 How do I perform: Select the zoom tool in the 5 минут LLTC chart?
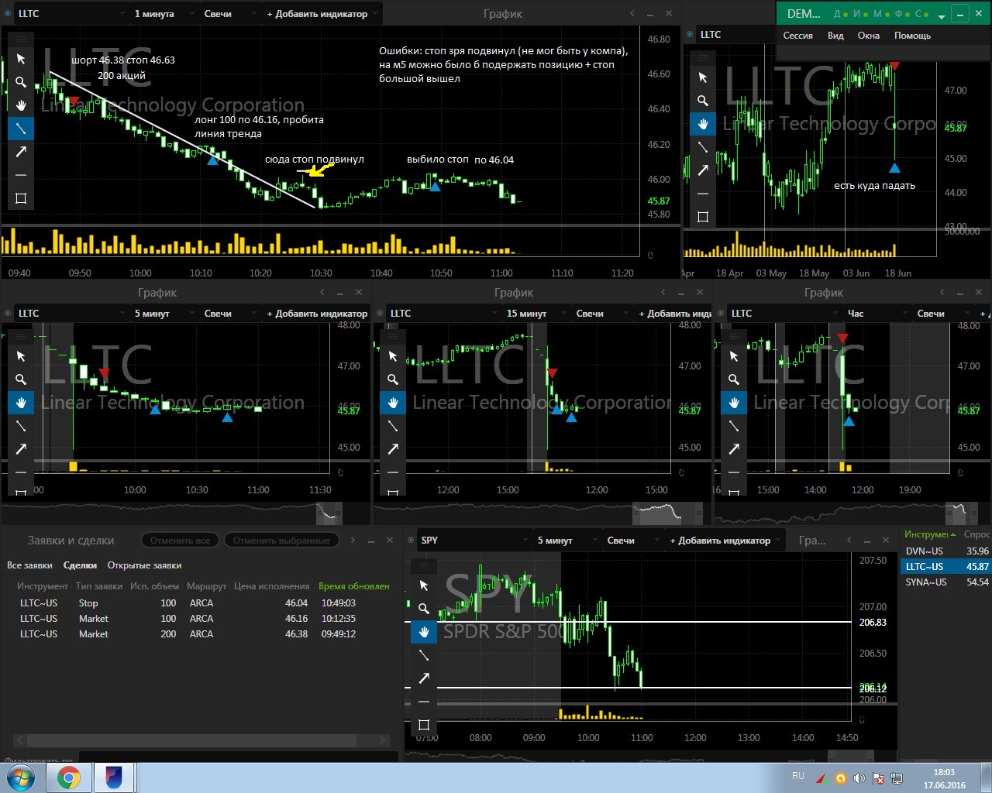21,379
